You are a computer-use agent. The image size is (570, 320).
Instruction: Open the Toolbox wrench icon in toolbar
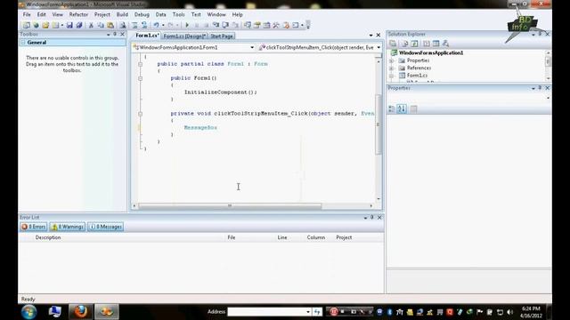tap(276, 25)
